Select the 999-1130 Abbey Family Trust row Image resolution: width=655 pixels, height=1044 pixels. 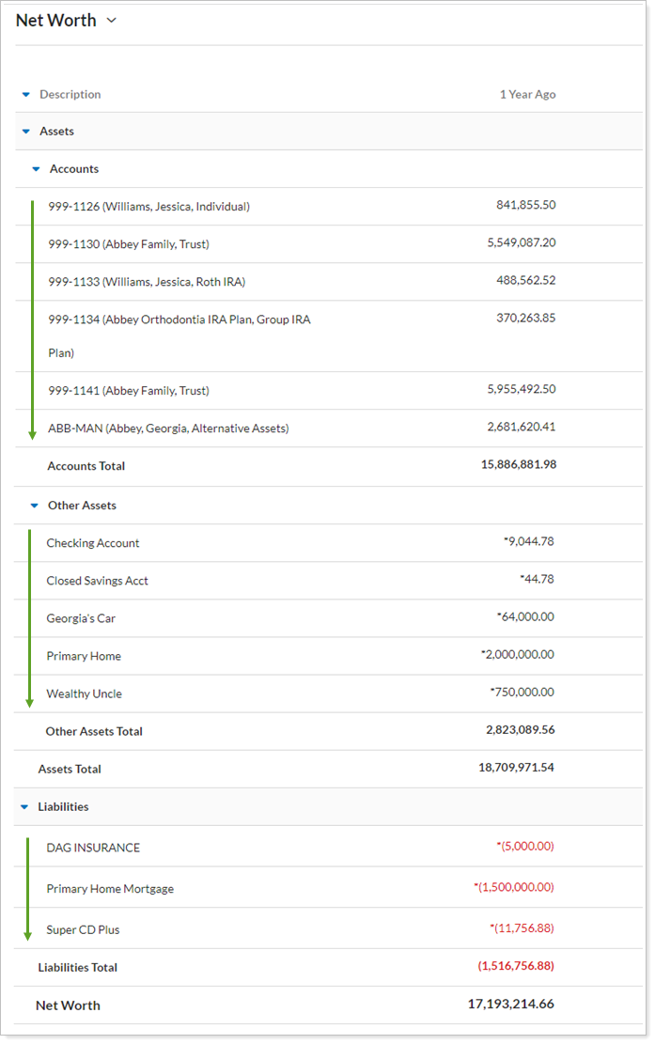129,244
